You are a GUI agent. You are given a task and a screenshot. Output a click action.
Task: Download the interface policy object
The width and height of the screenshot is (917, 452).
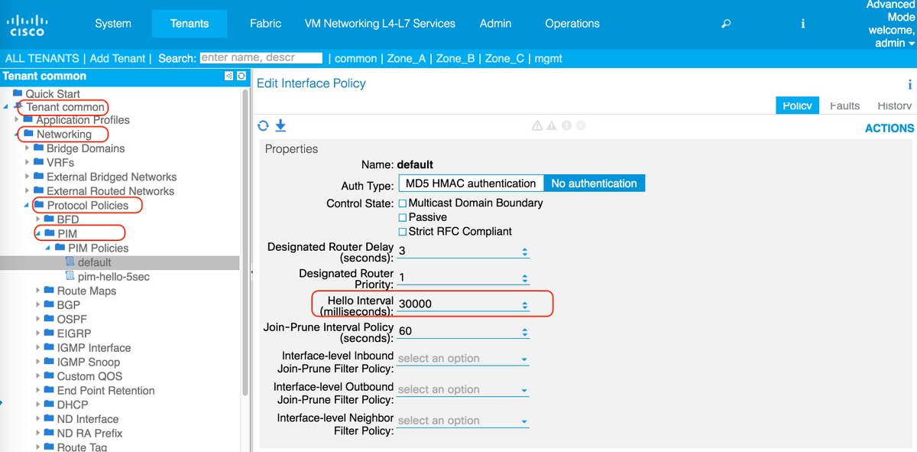click(280, 125)
